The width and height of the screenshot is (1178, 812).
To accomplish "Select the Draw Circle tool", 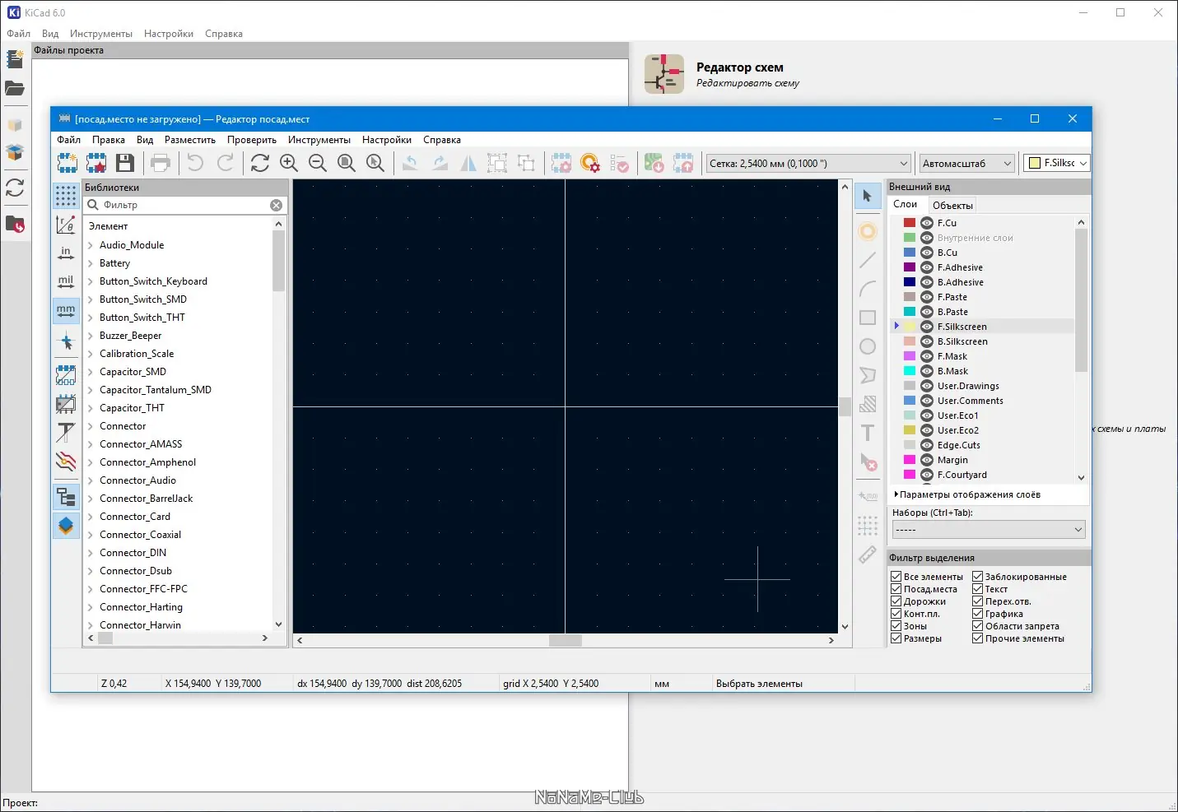I will (868, 346).
